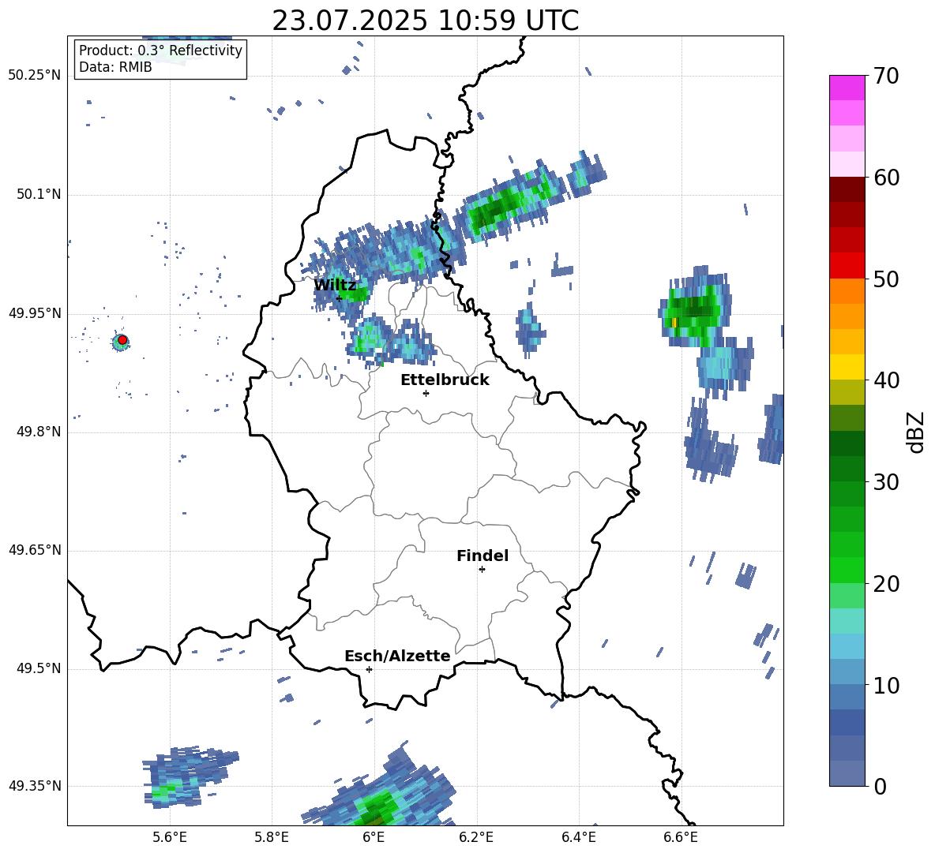
Task: Click the green storm cell northeast of Luxembourg border
Action: [x=513, y=203]
